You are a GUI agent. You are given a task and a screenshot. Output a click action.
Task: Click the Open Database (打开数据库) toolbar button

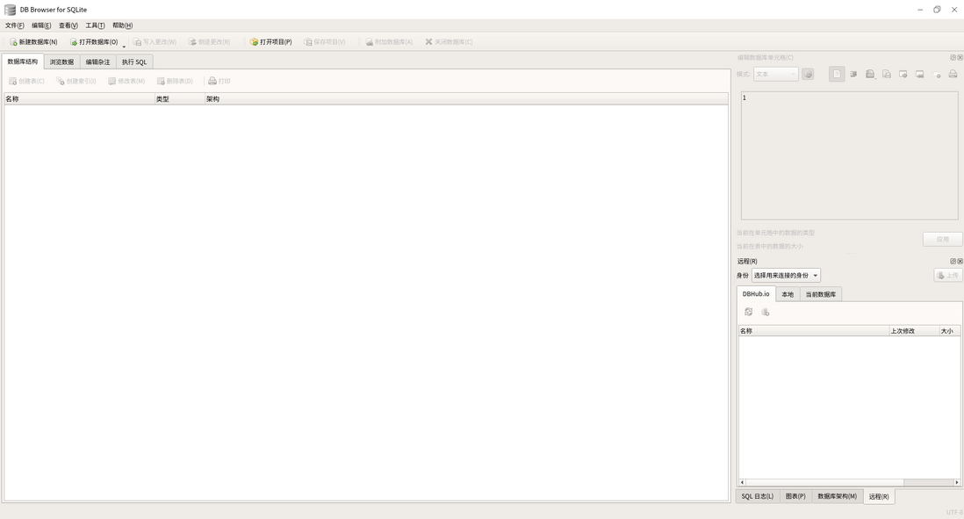click(x=93, y=42)
